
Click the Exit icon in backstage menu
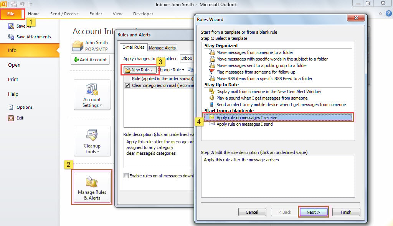pyautogui.click(x=11, y=118)
